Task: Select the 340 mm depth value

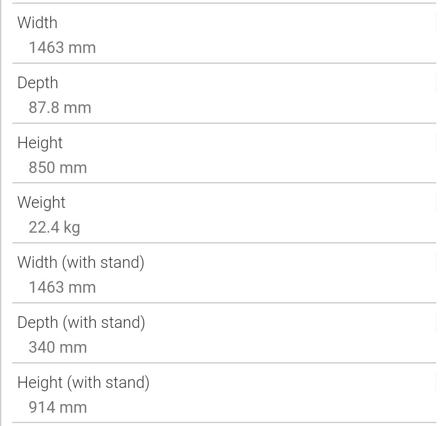Action: [58, 347]
